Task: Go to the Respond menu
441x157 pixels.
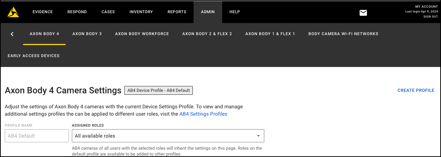Action: click(77, 12)
